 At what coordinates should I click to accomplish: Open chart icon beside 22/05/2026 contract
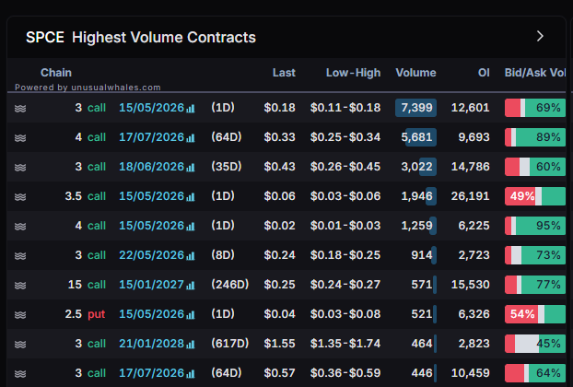click(191, 256)
